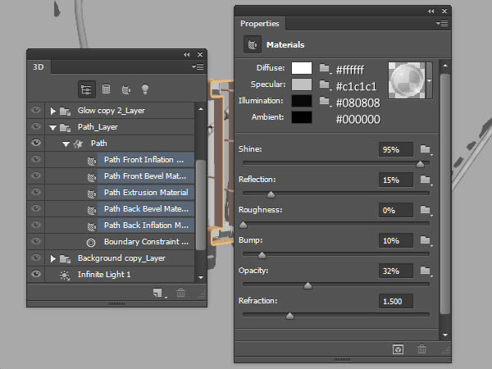Click trash icon in 3D panel
This screenshot has height=369, width=492.
click(x=180, y=293)
